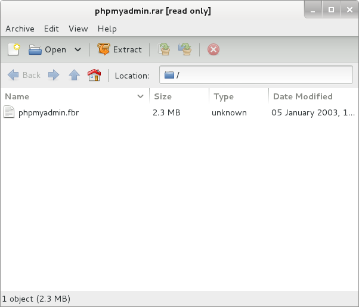Click the unknown type cell

229,112
